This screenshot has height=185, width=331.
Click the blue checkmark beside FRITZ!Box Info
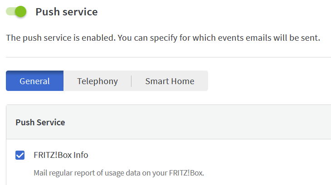pos(20,155)
